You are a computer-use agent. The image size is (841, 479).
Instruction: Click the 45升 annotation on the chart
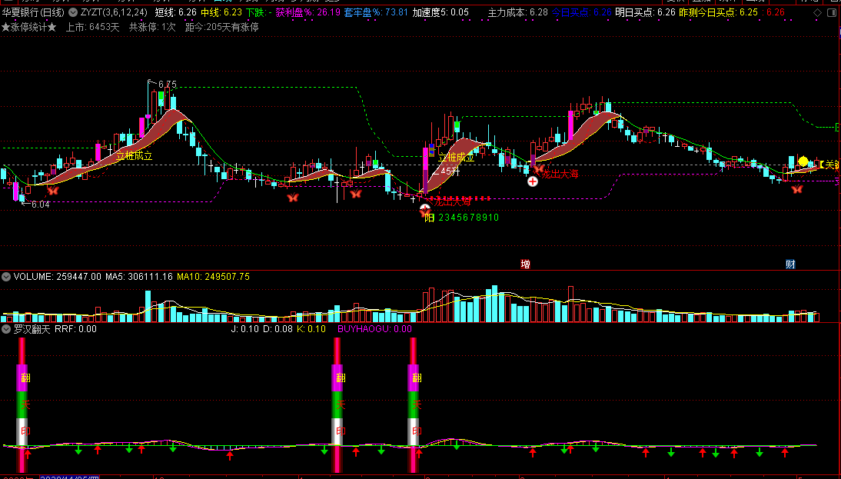[x=450, y=171]
